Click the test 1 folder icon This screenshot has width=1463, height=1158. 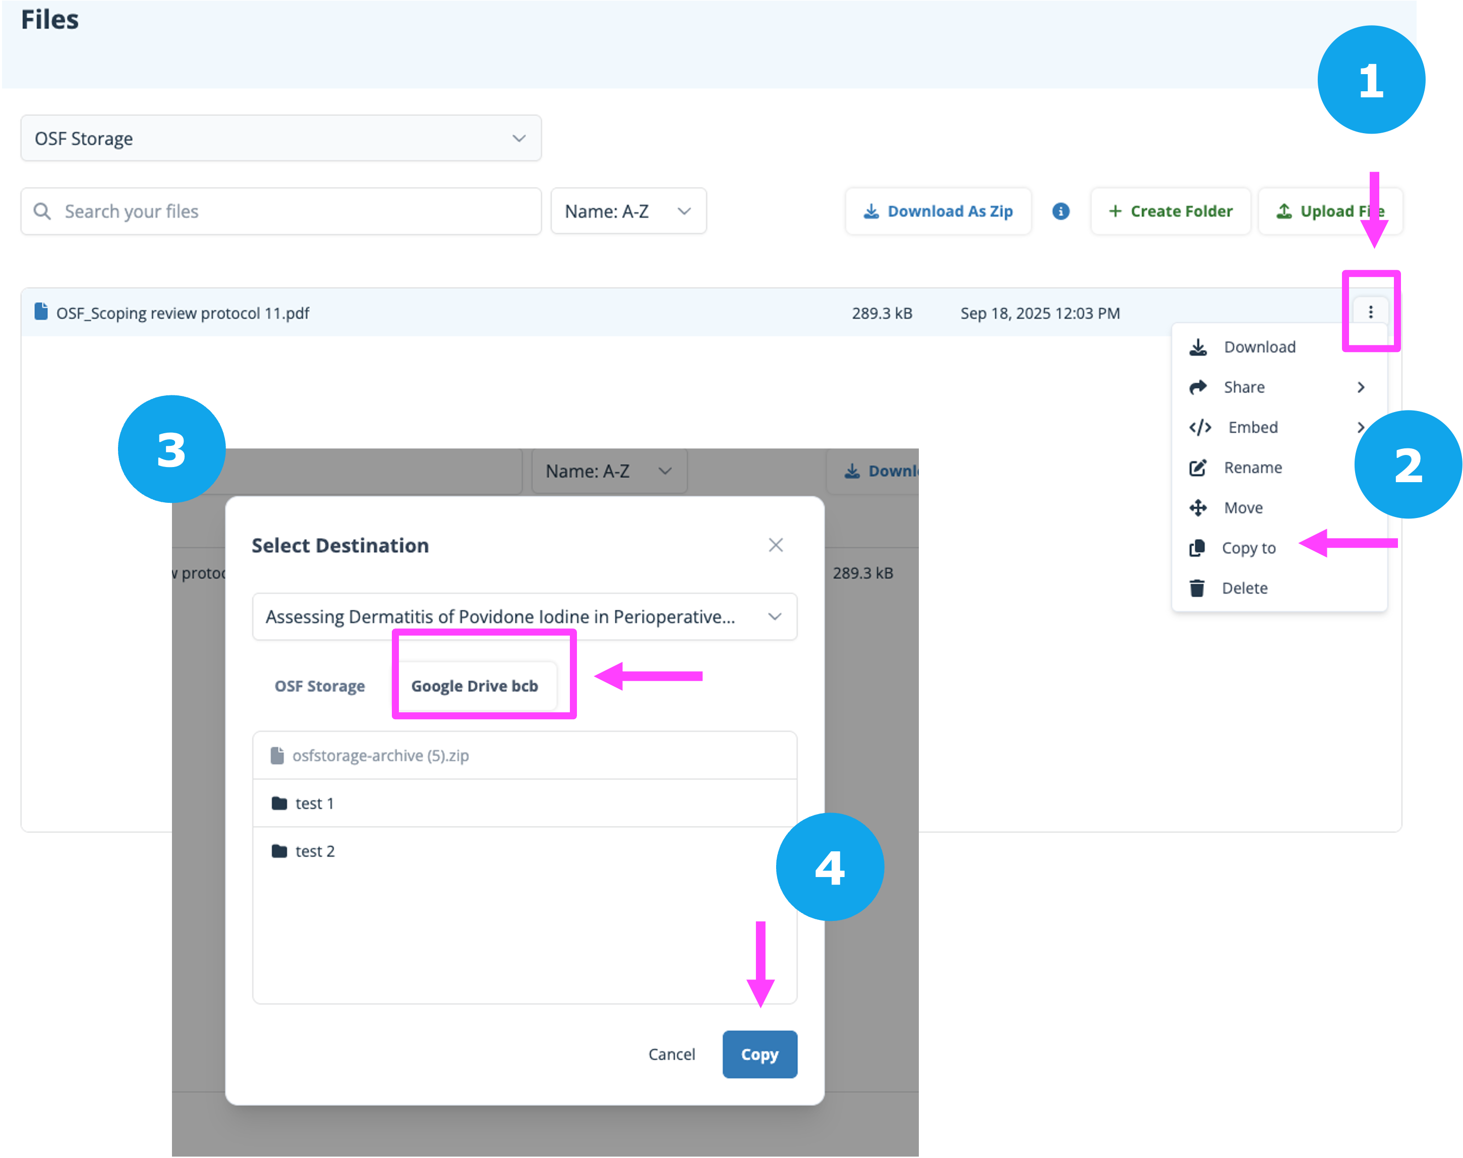(279, 803)
